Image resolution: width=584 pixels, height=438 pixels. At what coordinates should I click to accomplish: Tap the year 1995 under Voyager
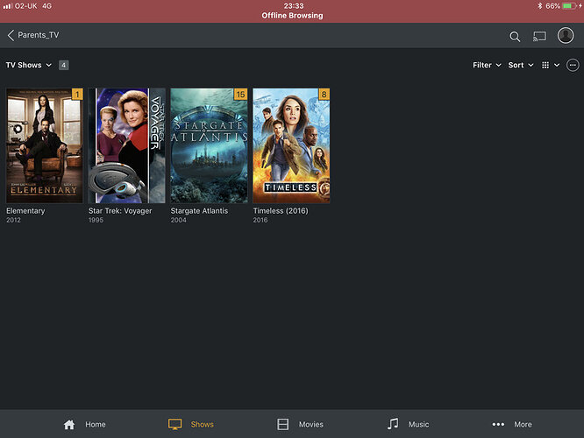coord(96,220)
